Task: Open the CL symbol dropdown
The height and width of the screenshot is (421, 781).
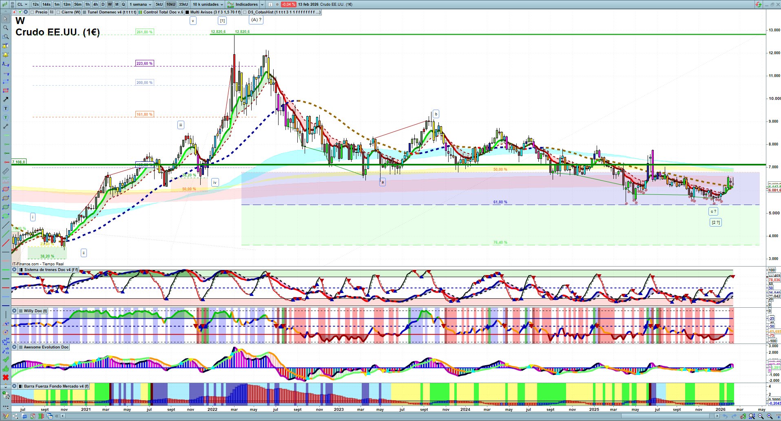Action: 22,4
